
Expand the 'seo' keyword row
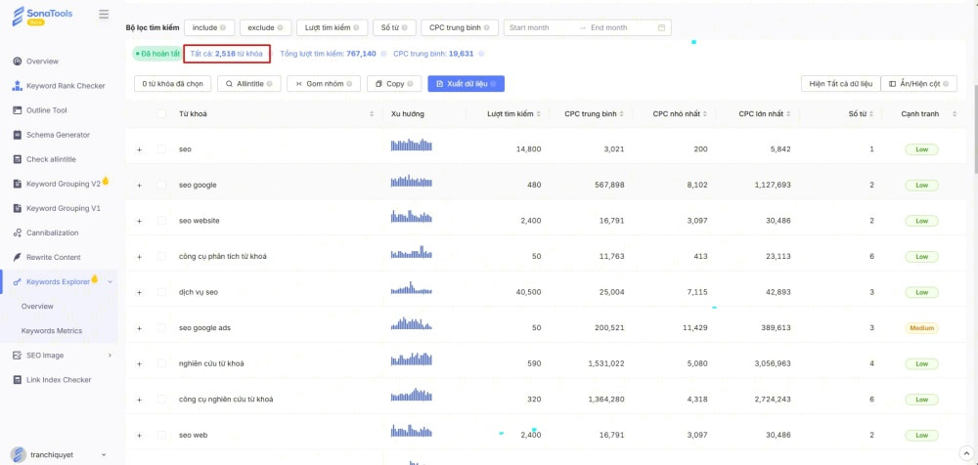pyautogui.click(x=139, y=149)
